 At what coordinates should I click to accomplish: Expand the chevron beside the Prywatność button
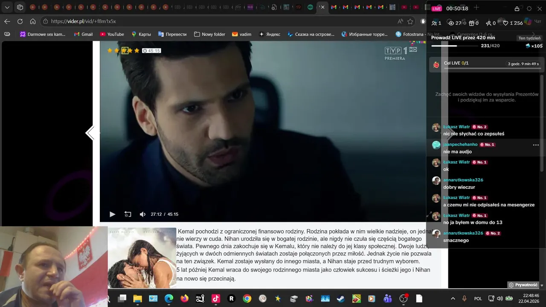point(542,285)
